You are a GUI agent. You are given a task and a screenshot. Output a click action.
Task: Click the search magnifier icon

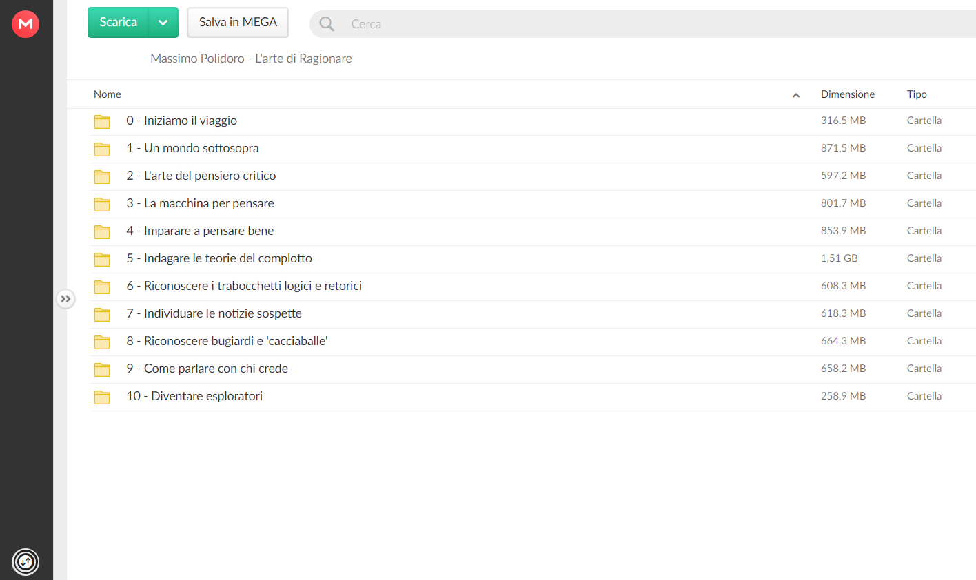(x=327, y=24)
